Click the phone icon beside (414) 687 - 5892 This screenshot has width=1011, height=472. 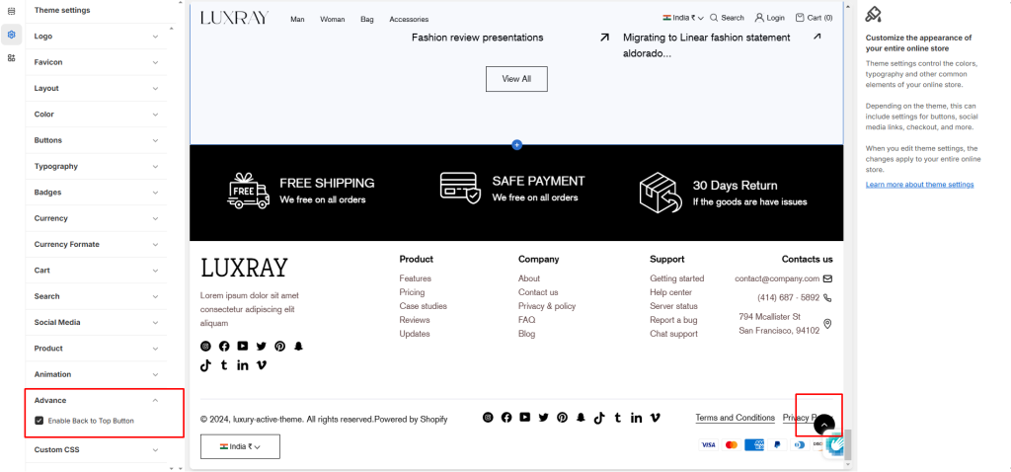point(828,298)
